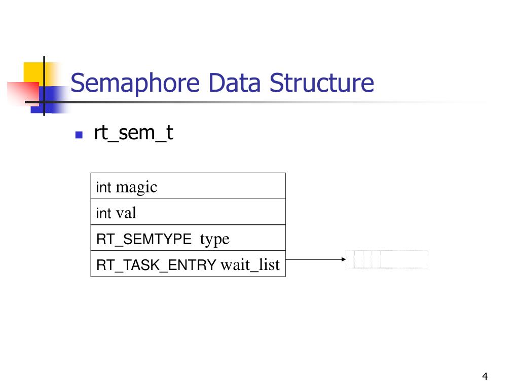Image resolution: width=519 pixels, height=389 pixels.
Task: Select the fourth dotted wait-list cell
Action: [376, 259]
